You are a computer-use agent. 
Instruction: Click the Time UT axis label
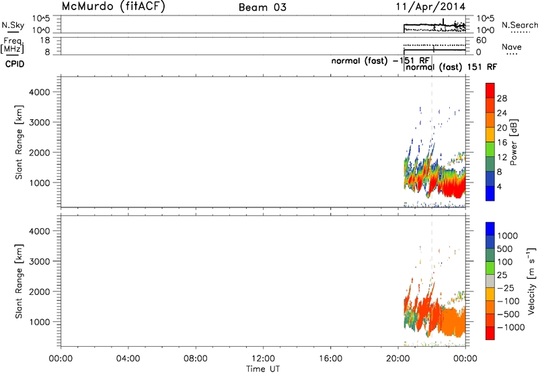coord(263,369)
